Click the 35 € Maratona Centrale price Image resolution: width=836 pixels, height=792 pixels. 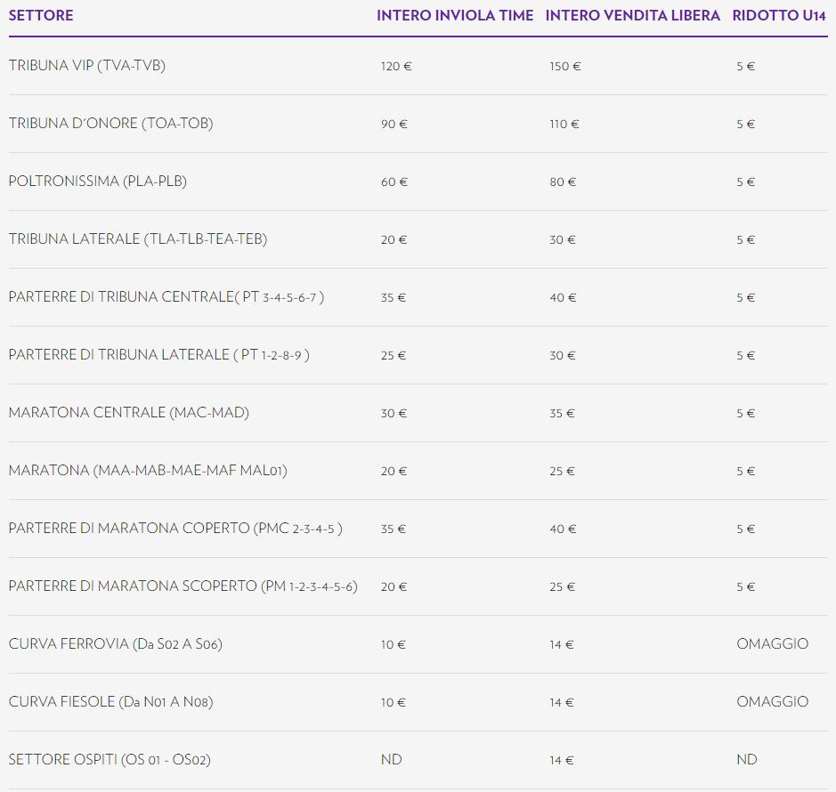pyautogui.click(x=563, y=413)
